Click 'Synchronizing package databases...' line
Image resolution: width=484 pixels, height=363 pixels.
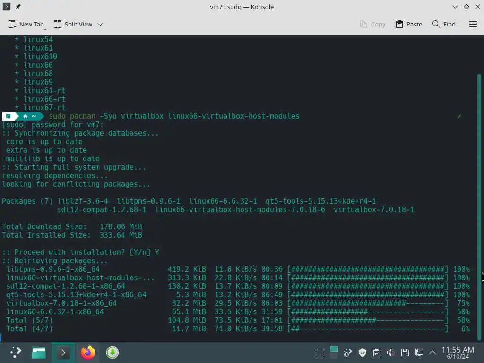tap(87, 133)
